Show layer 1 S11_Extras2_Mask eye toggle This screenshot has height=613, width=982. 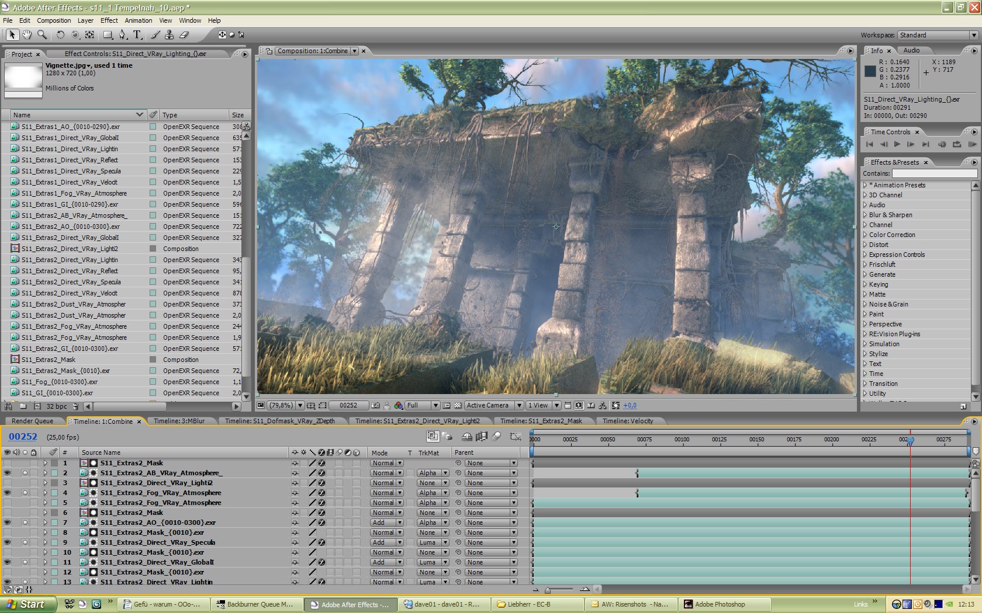coord(7,463)
